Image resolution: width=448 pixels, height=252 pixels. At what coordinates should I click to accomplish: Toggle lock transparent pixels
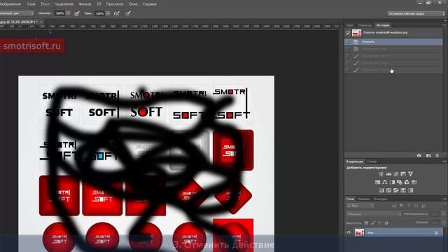[366, 223]
